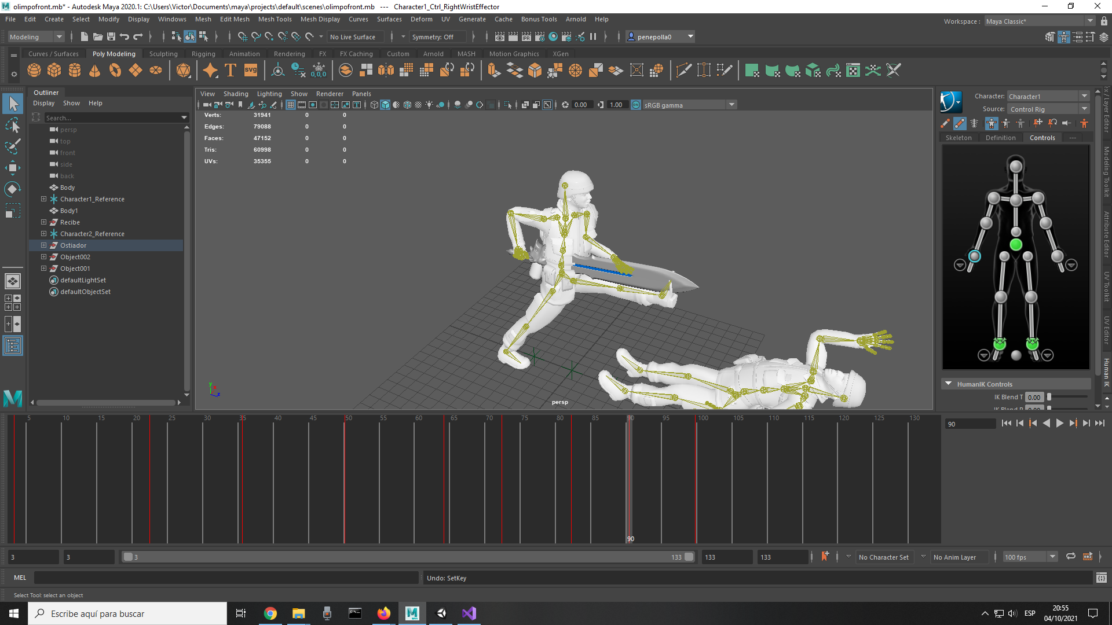Click the polygon type text tool
Screen dimensions: 1112x625
[230, 71]
